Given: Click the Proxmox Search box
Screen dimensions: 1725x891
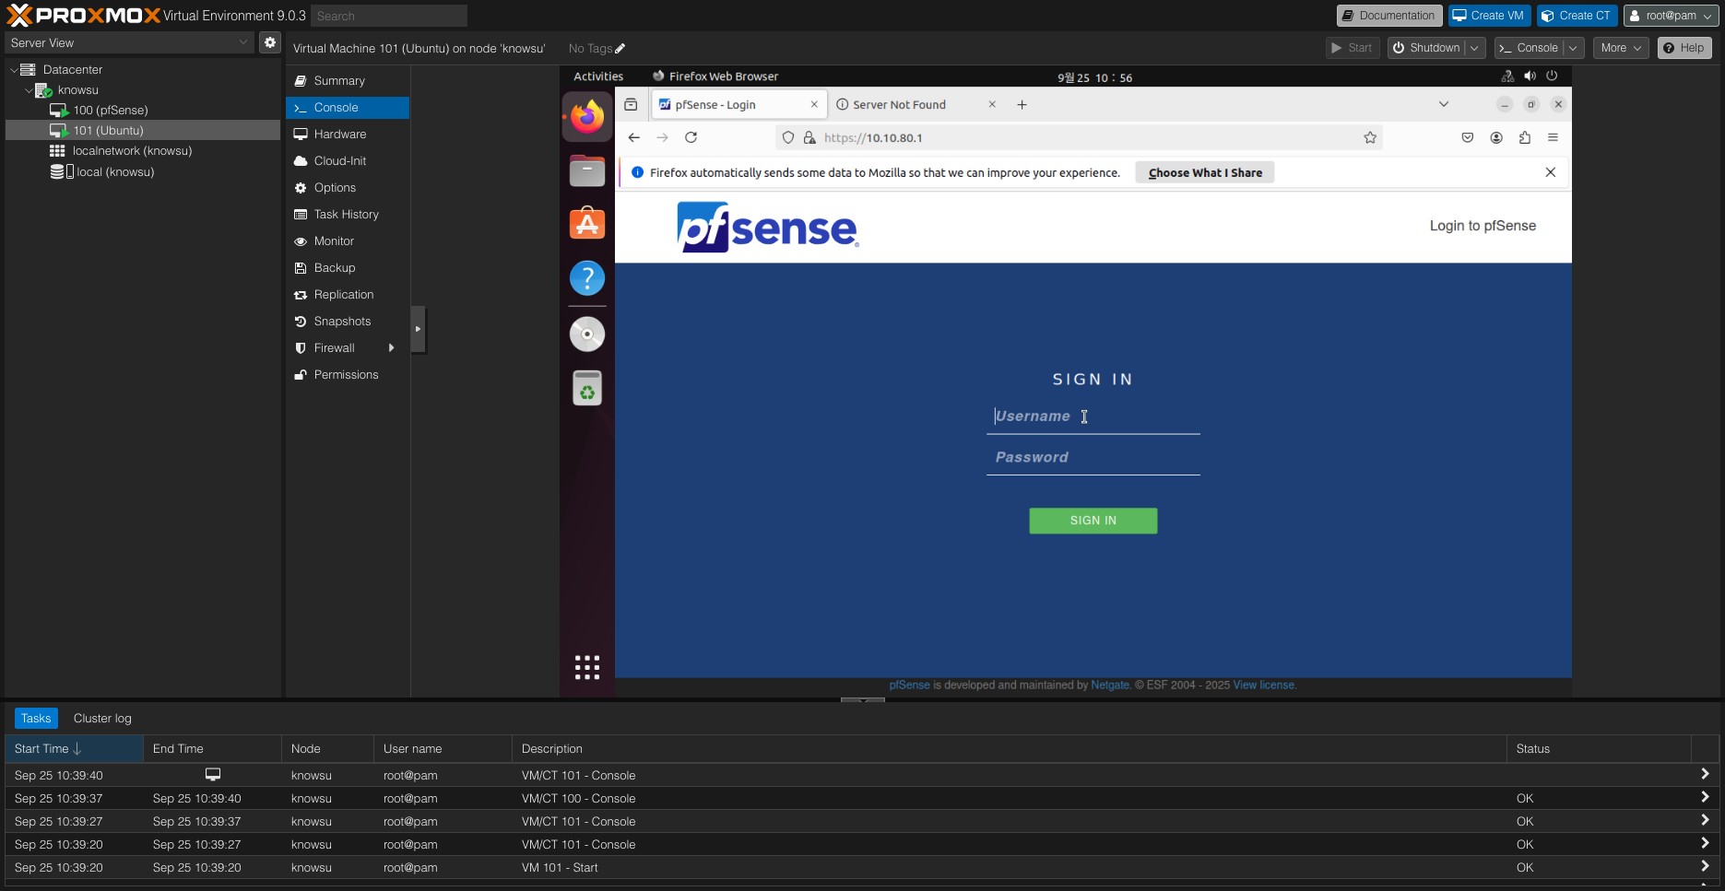Looking at the screenshot, I should 389,16.
